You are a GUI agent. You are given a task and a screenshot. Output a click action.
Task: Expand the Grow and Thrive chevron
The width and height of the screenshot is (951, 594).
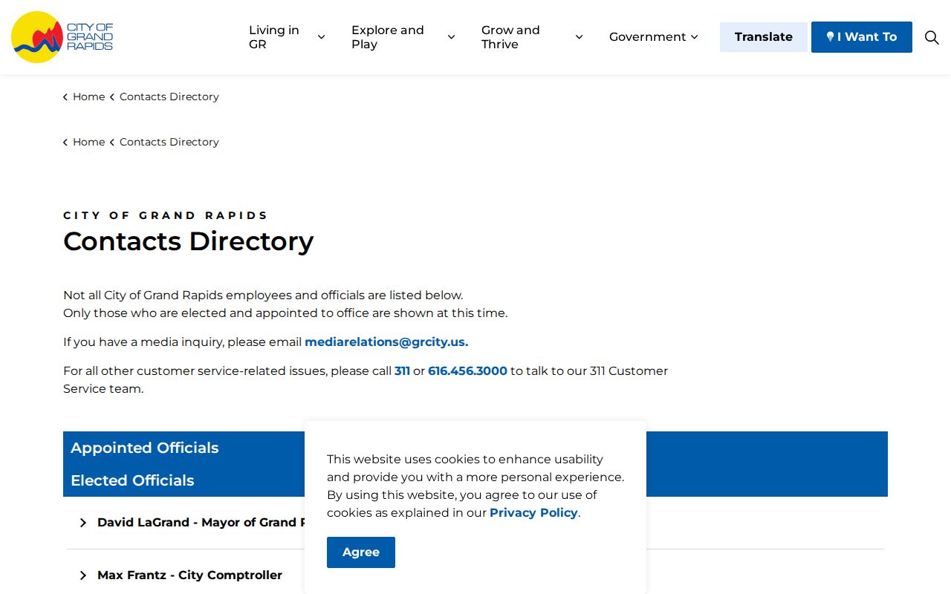[579, 37]
